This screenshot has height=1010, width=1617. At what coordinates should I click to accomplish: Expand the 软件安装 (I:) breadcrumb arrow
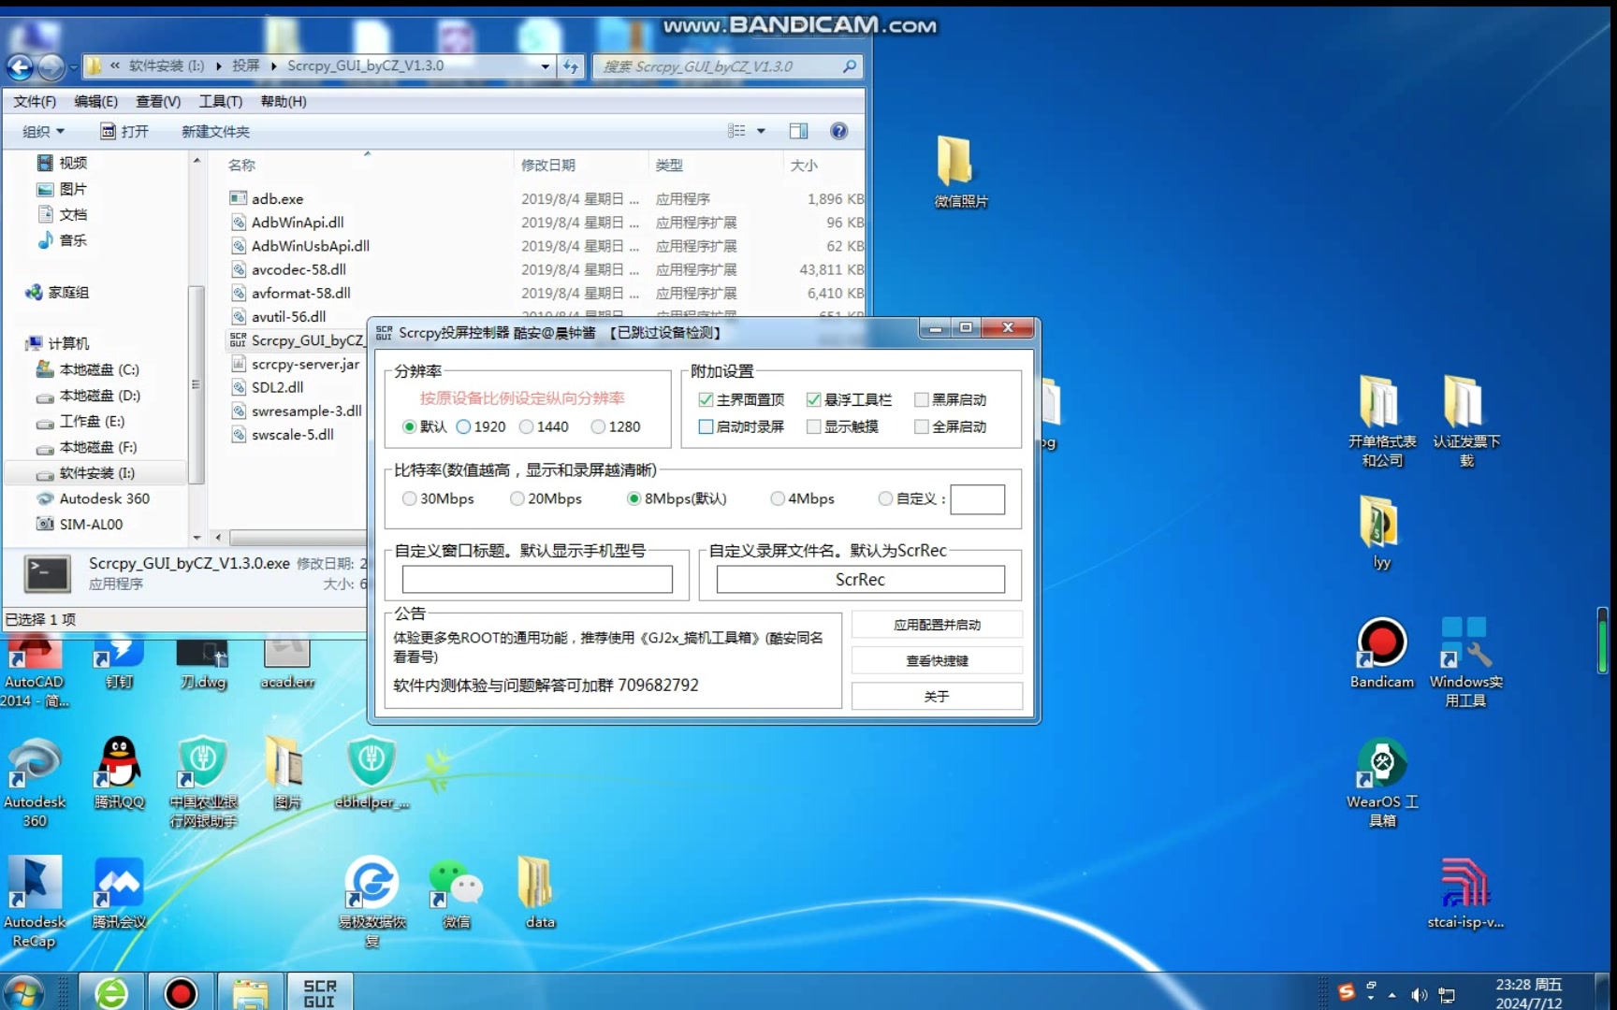point(219,66)
